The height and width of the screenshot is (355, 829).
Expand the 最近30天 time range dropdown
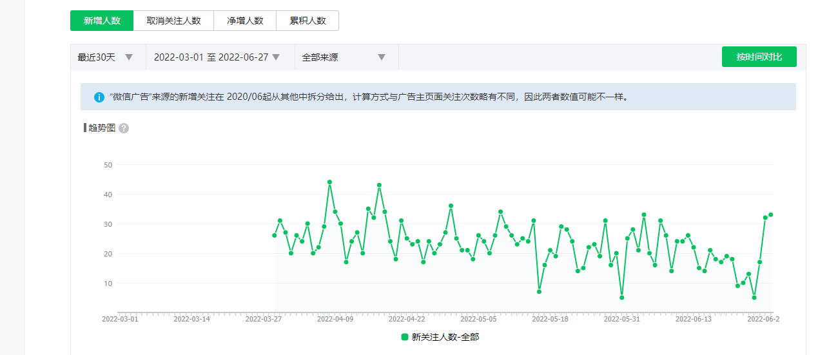pos(97,57)
